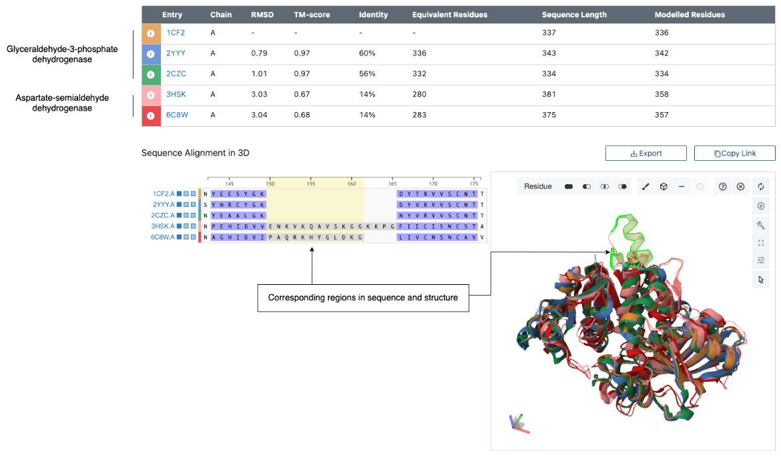Click the cube icon in the viewer toolbar
The width and height of the screenshot is (781, 457).
(x=664, y=186)
